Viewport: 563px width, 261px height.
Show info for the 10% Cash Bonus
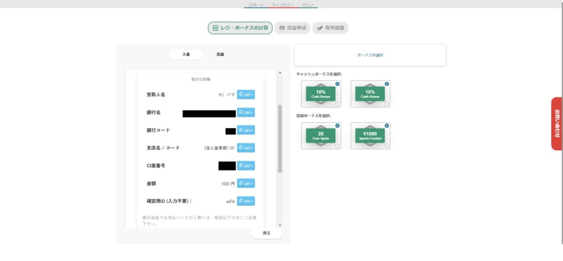[x=338, y=84]
